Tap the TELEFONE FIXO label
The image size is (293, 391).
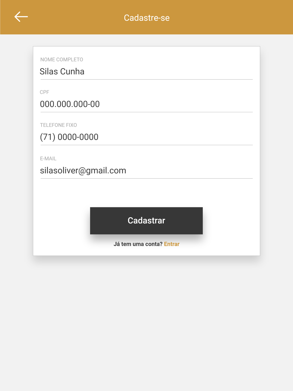[x=58, y=125]
